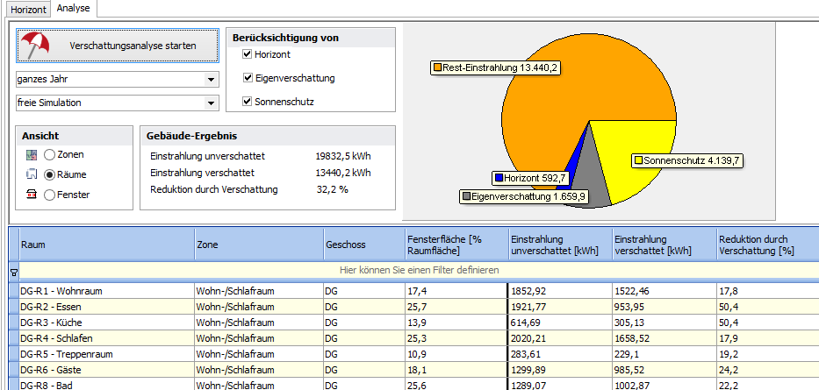
Task: Uncheck the Horizont checkbox
Action: pyautogui.click(x=248, y=54)
